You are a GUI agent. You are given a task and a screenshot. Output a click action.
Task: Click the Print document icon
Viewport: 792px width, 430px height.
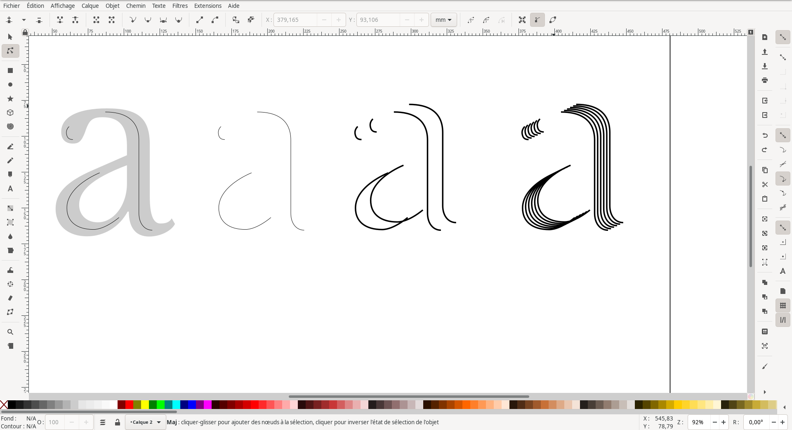(x=765, y=80)
